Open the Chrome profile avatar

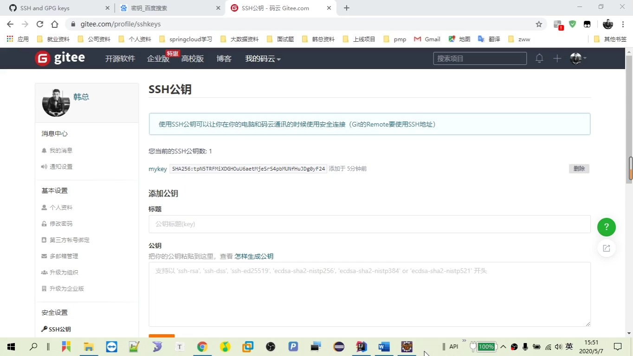(608, 24)
